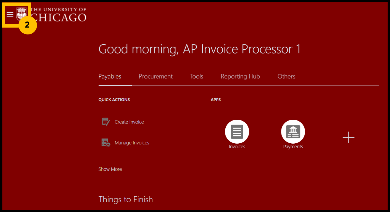The width and height of the screenshot is (390, 212).
Task: Click the Good morning greeting text
Action: 199,49
